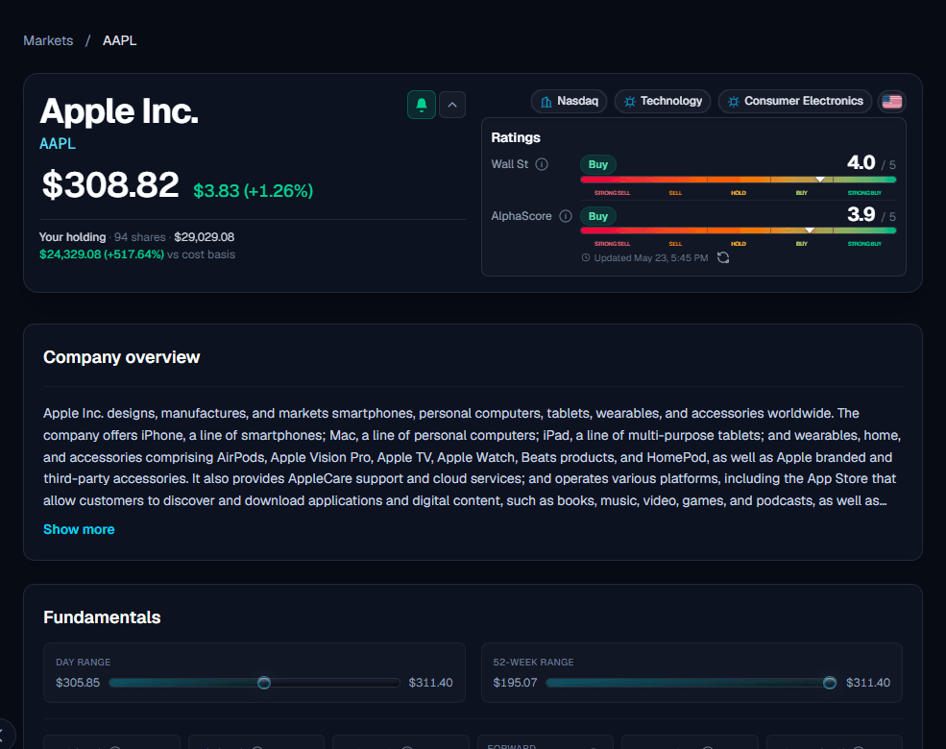Click the clock icon beside Updated timestamp
This screenshot has height=749, width=946.
pos(585,258)
